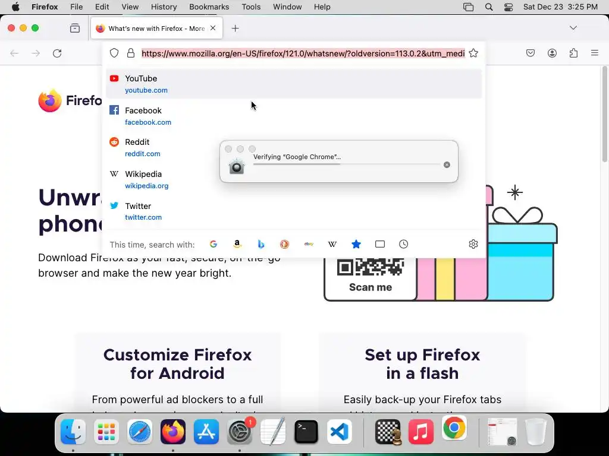
Task: Open System Settings from the Dock
Action: tap(240, 432)
